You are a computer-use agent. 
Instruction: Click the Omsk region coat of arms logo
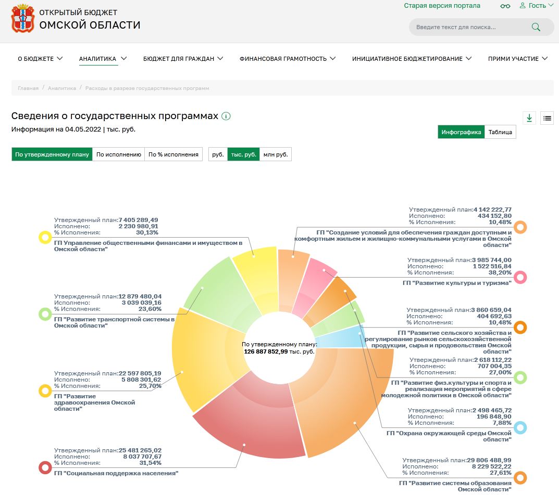pyautogui.click(x=21, y=19)
